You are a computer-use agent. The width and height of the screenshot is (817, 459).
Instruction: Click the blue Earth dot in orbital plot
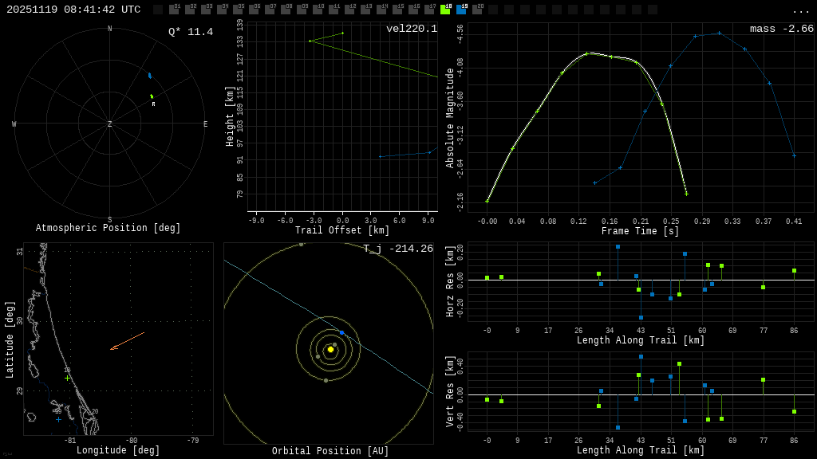[341, 332]
